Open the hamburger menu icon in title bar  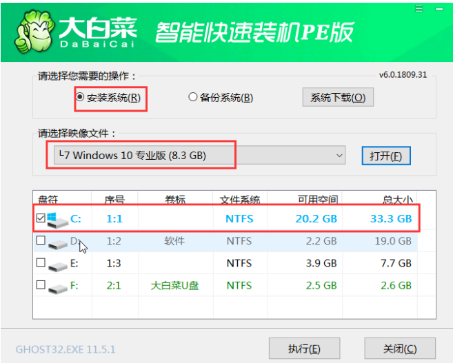(419, 9)
